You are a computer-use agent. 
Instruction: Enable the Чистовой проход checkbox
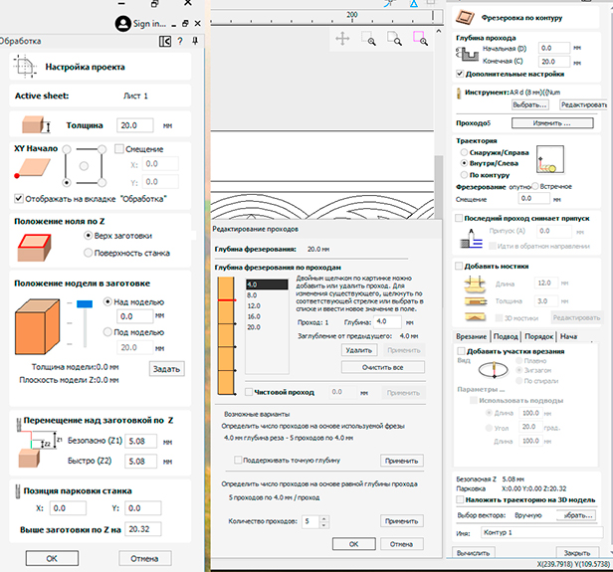[x=249, y=392]
